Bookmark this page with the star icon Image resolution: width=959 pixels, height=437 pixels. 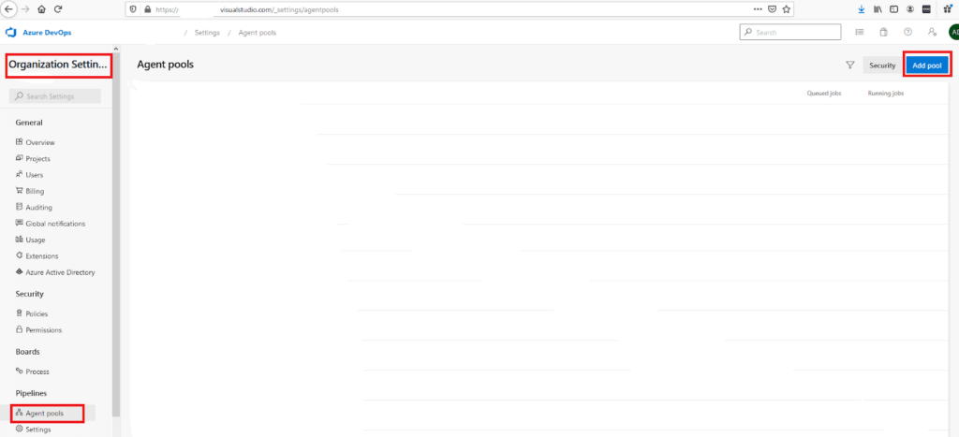pos(787,9)
